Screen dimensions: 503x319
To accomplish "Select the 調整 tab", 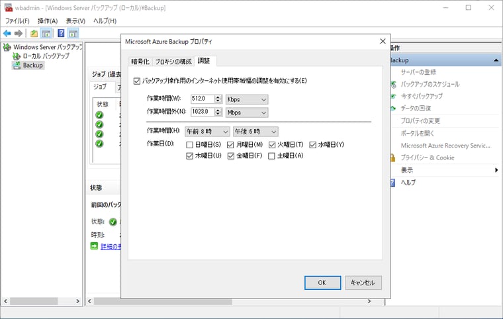I will click(x=205, y=61).
